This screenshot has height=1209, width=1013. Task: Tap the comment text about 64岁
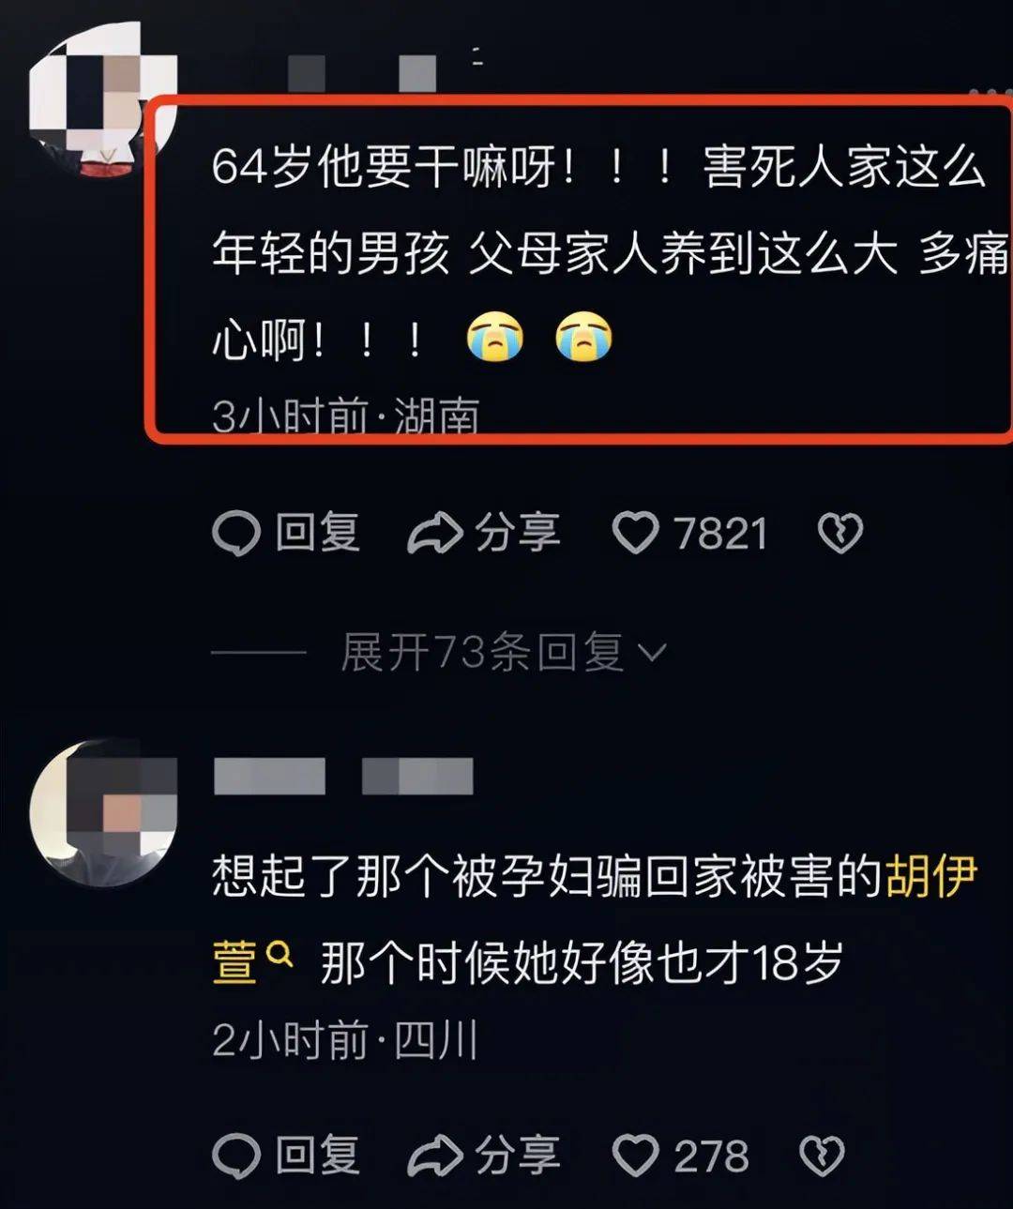point(610,253)
